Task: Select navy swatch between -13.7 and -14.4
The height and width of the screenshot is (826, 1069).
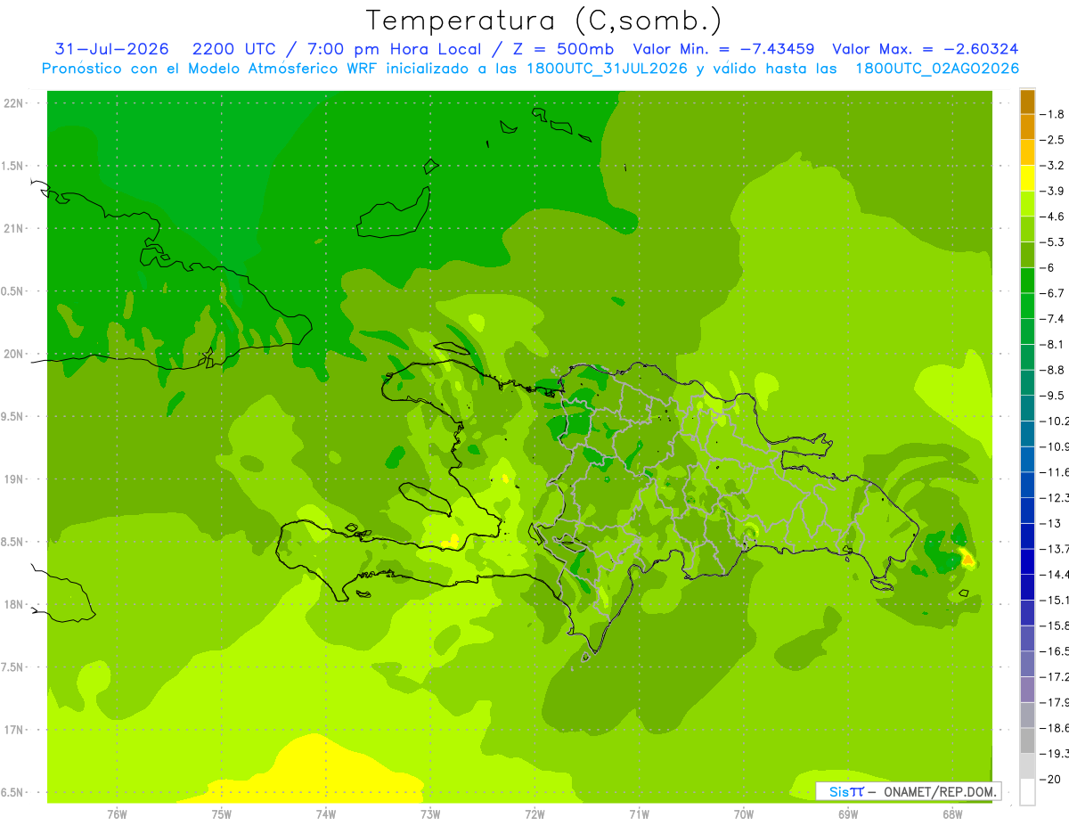Action: click(x=1027, y=561)
